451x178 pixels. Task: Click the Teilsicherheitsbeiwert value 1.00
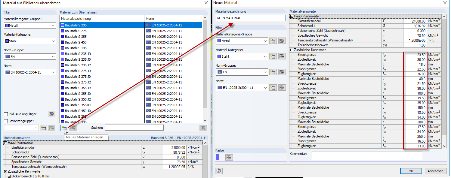415,45
